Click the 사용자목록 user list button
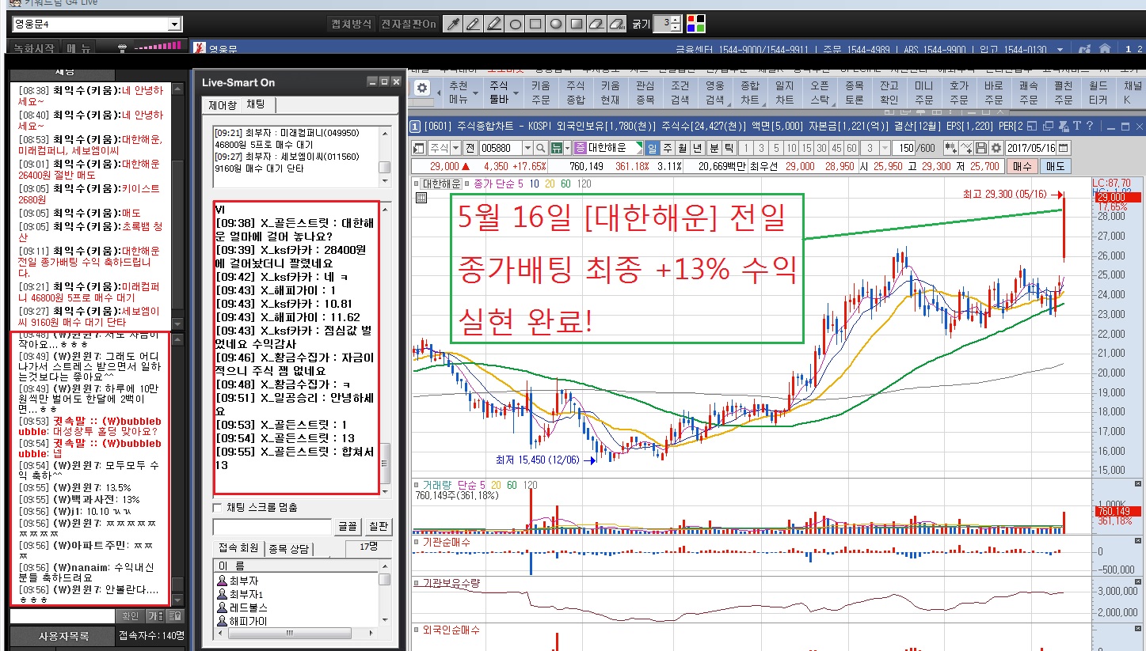 click(x=64, y=636)
